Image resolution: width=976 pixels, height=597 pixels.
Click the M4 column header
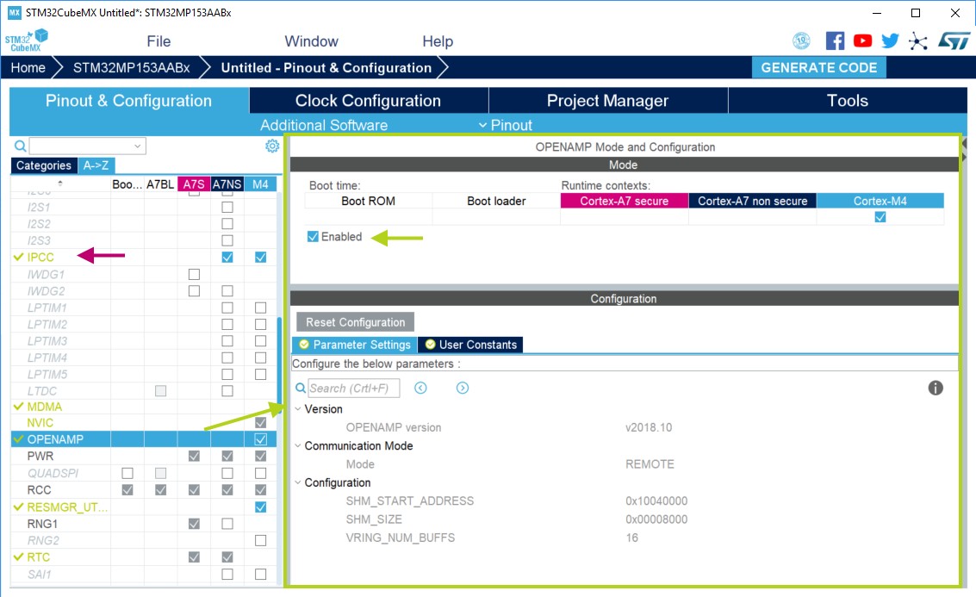coord(260,183)
